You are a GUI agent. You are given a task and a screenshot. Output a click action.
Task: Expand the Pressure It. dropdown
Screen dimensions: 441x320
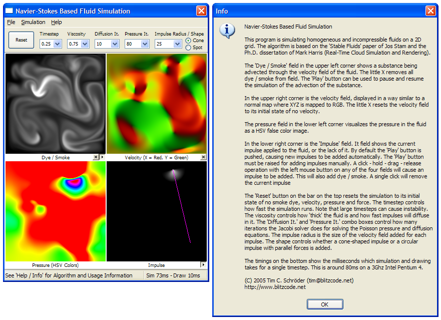145,44
